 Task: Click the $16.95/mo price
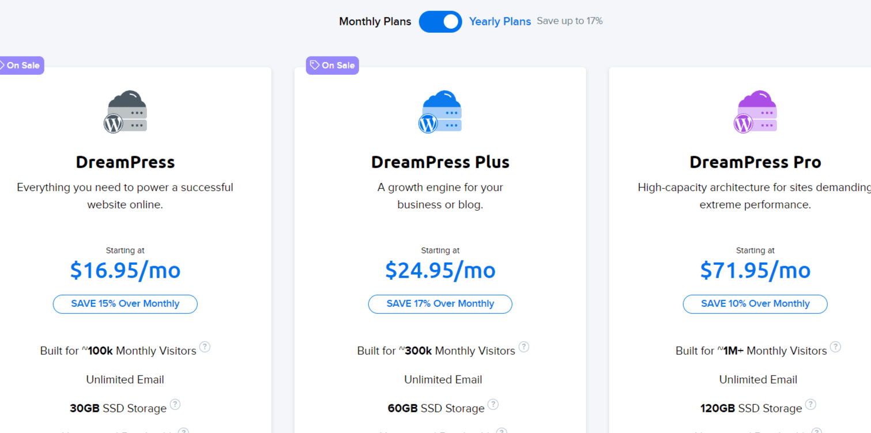125,270
